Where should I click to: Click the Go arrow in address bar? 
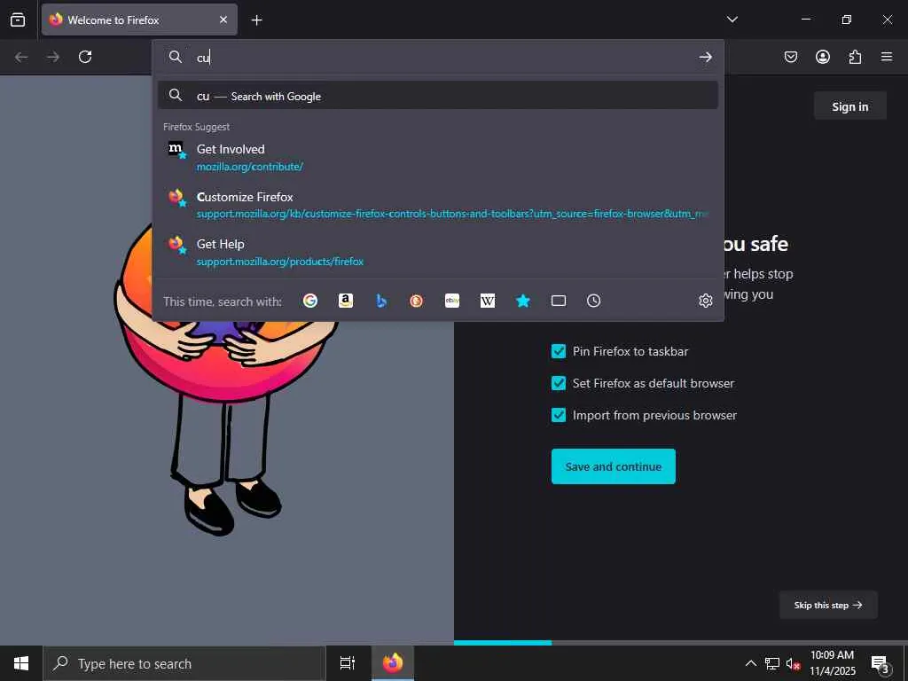click(705, 57)
